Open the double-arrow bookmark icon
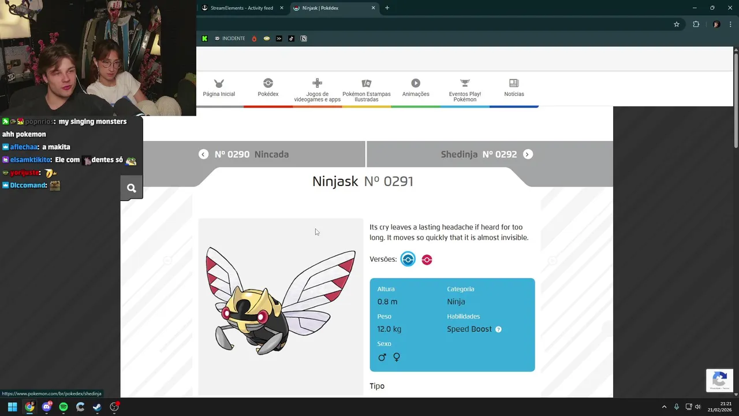This screenshot has width=739, height=416. coord(279,39)
